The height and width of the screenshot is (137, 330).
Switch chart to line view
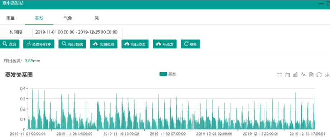point(303,75)
